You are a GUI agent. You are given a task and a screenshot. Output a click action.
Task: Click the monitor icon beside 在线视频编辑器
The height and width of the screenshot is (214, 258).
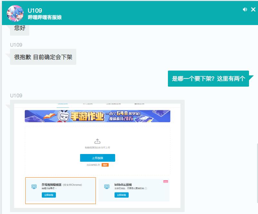[x=34, y=187]
